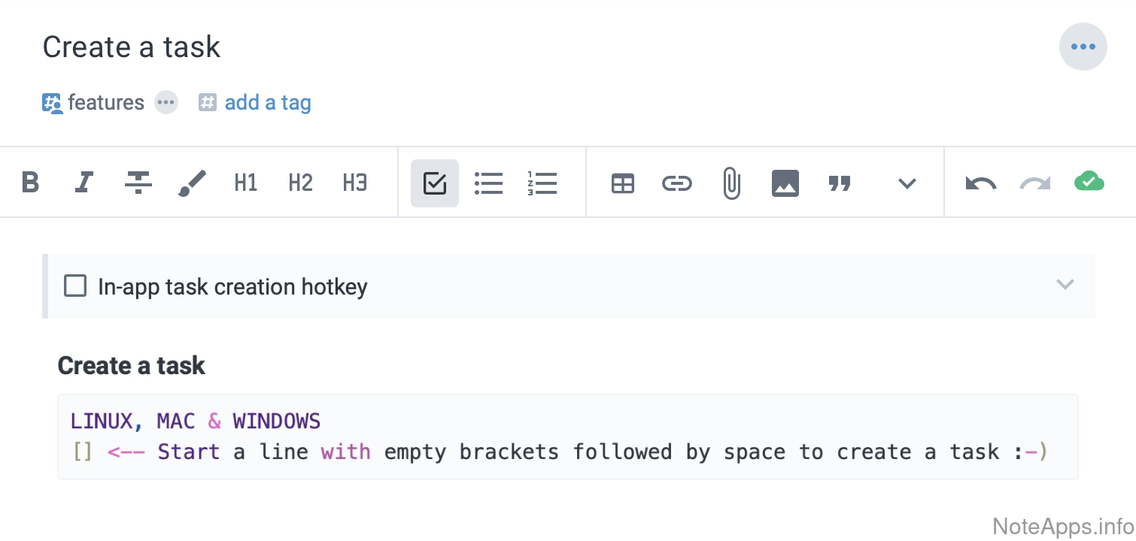The width and height of the screenshot is (1136, 541).
Task: Toggle bold formatting
Action: [x=30, y=183]
